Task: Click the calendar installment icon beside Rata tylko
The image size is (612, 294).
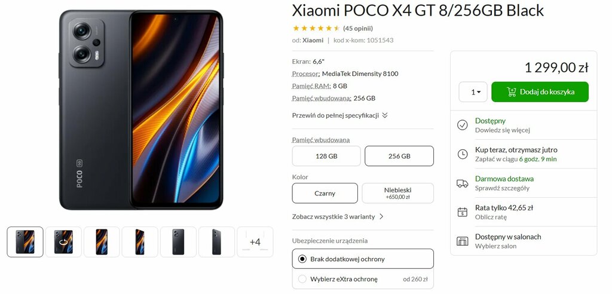Action: coord(462,212)
